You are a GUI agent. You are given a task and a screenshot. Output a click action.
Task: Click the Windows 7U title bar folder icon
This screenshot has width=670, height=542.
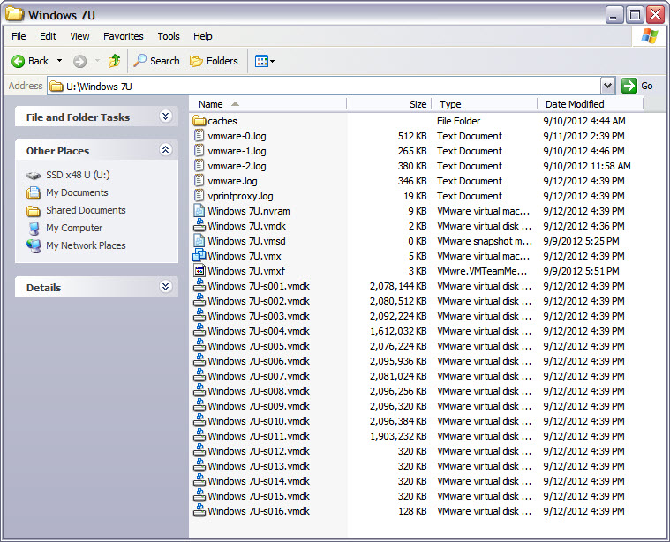14,13
